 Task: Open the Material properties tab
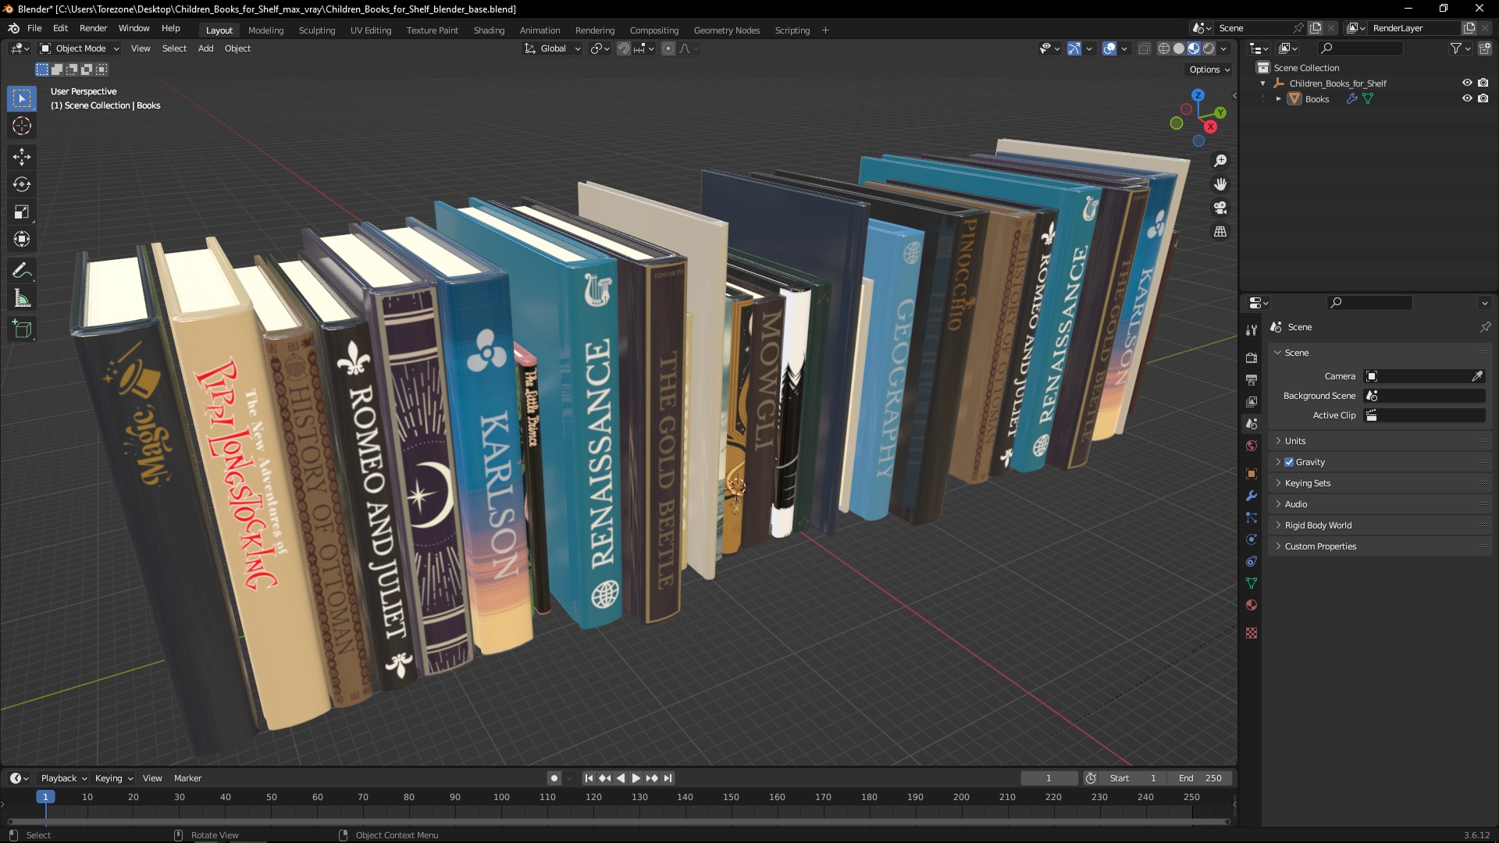tap(1252, 605)
